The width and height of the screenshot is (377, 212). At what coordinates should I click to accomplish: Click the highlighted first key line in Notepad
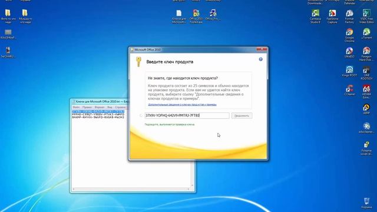98,112
